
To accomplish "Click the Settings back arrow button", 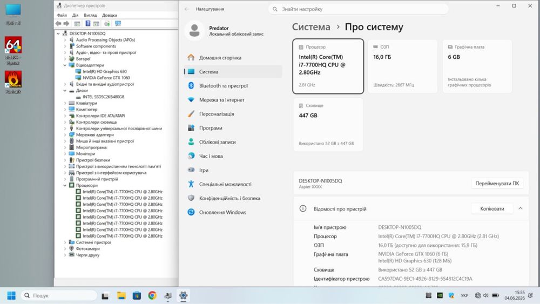I will 187,9.
